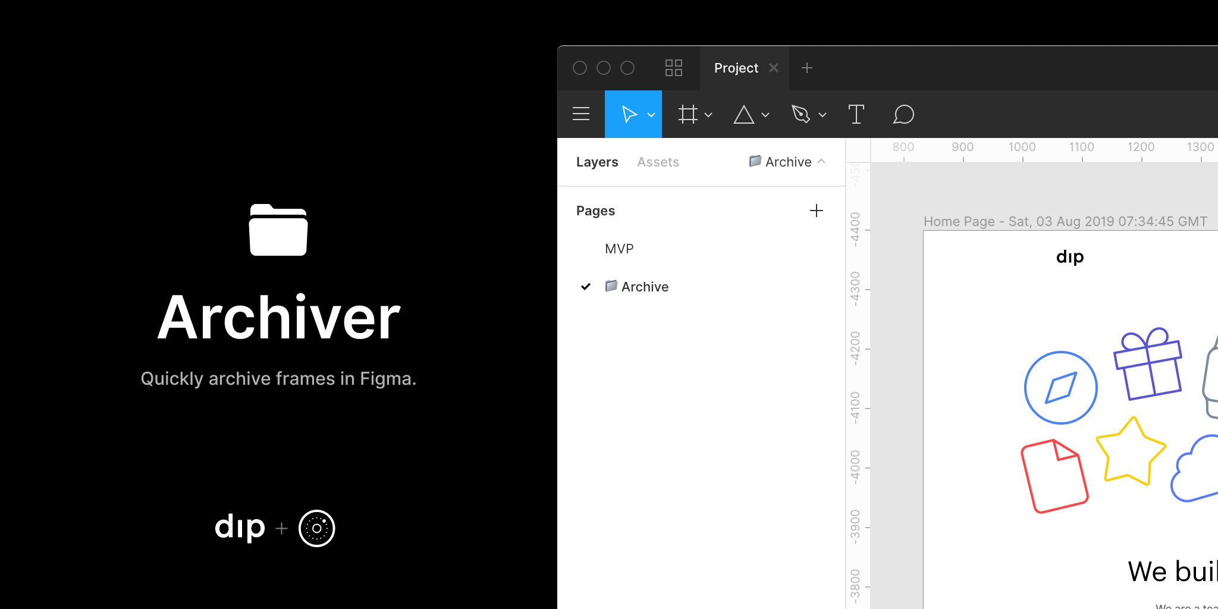Select the Text tool

coord(856,114)
